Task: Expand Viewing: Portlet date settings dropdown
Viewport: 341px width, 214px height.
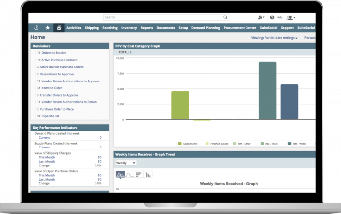Action: pos(274,38)
